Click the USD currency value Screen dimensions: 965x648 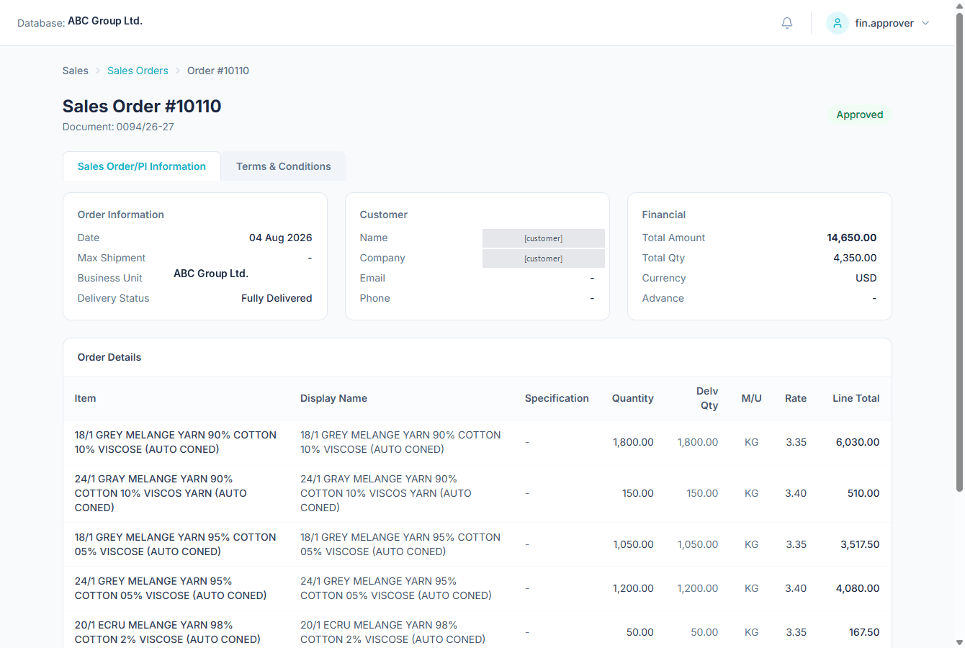pos(866,278)
